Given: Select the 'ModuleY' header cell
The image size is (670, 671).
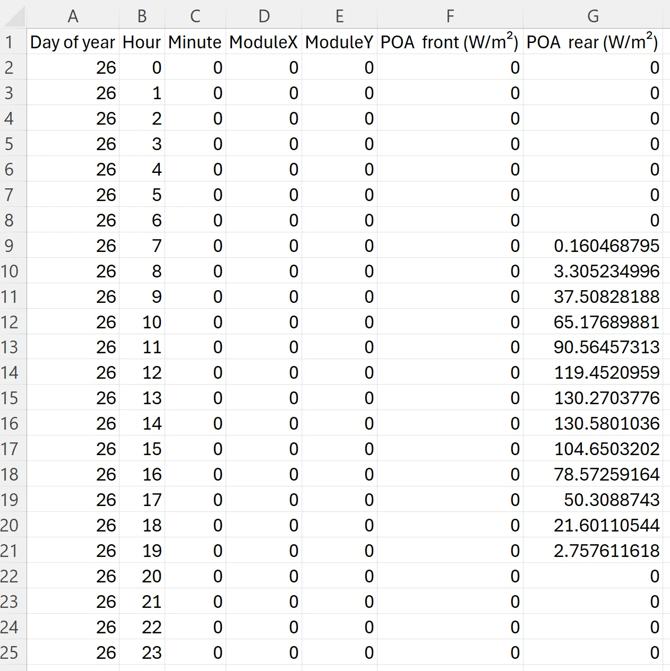Looking at the screenshot, I should tap(339, 42).
